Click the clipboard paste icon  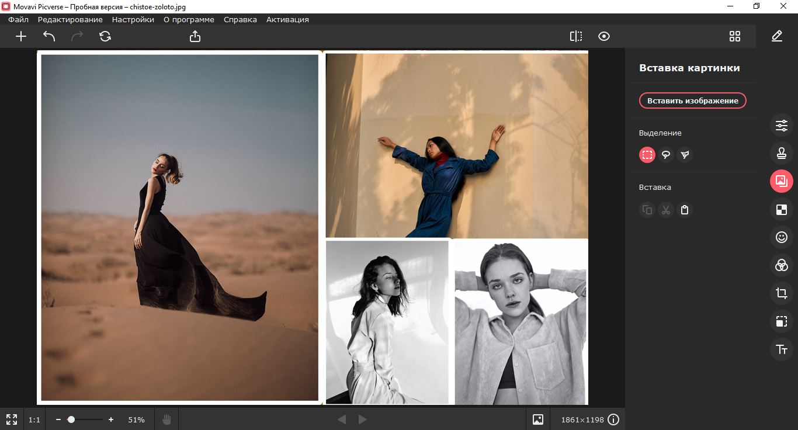pyautogui.click(x=685, y=210)
